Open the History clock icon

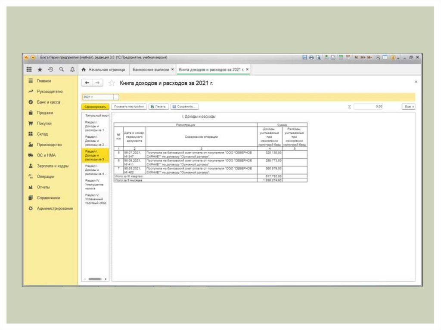point(51,69)
